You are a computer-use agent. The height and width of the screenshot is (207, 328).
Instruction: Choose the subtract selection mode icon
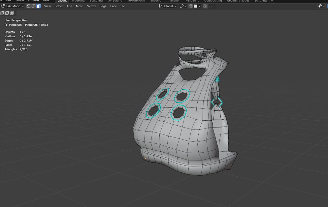click(x=12, y=13)
